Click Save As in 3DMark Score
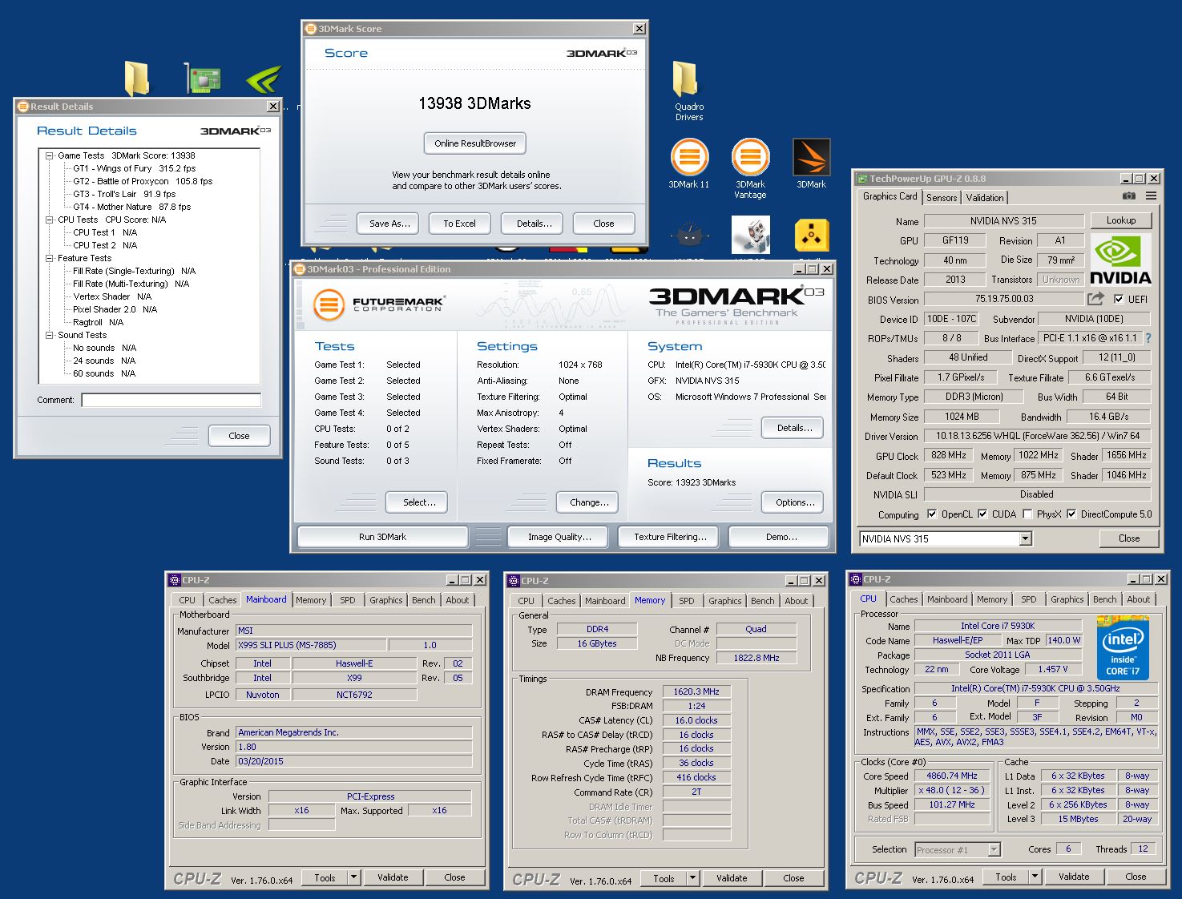Screen dimensions: 1182x899 point(389,224)
